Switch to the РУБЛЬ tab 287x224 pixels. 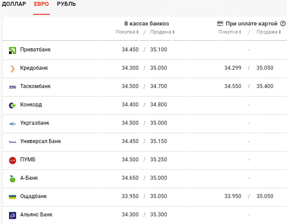tap(66, 4)
